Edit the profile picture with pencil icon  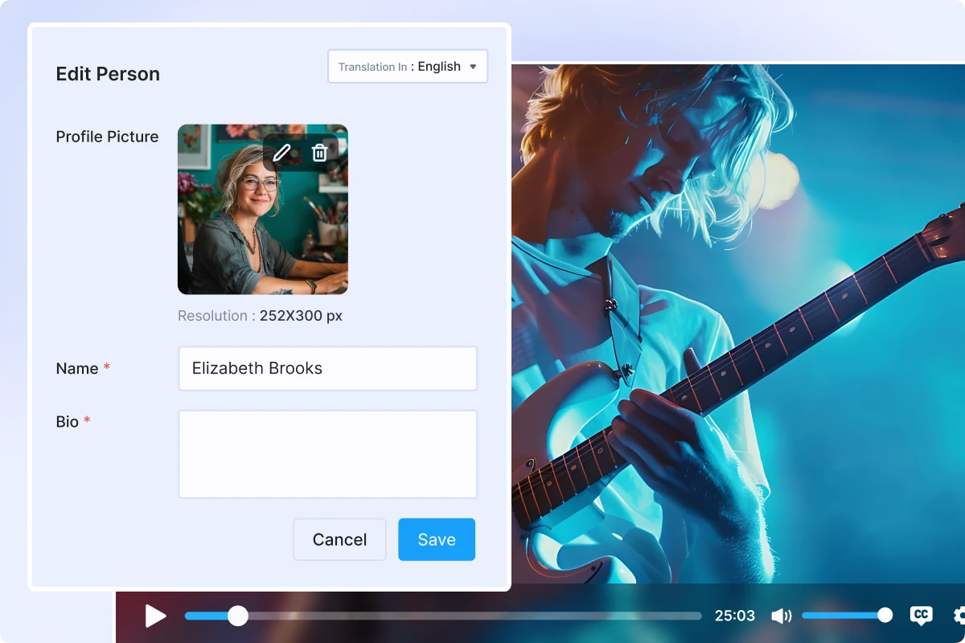pos(281,153)
